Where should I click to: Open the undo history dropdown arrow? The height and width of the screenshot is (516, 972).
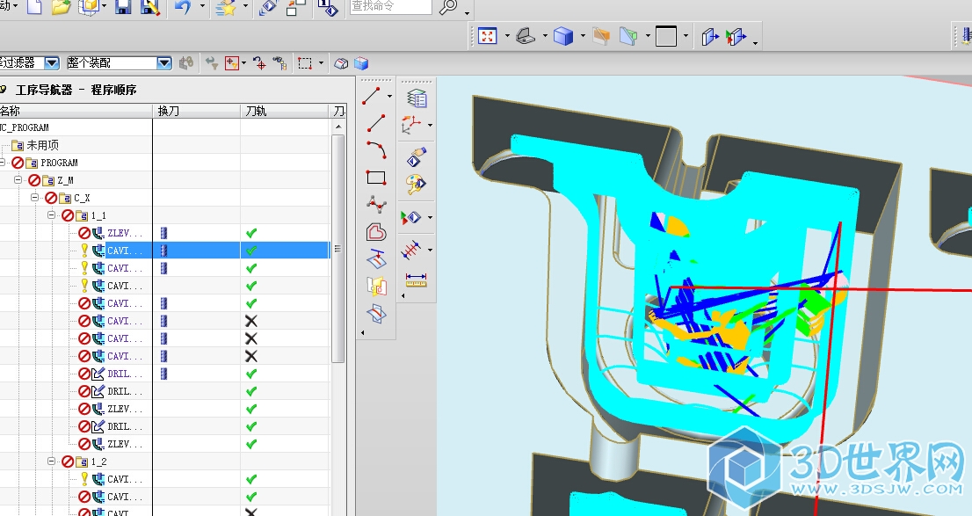click(x=202, y=6)
